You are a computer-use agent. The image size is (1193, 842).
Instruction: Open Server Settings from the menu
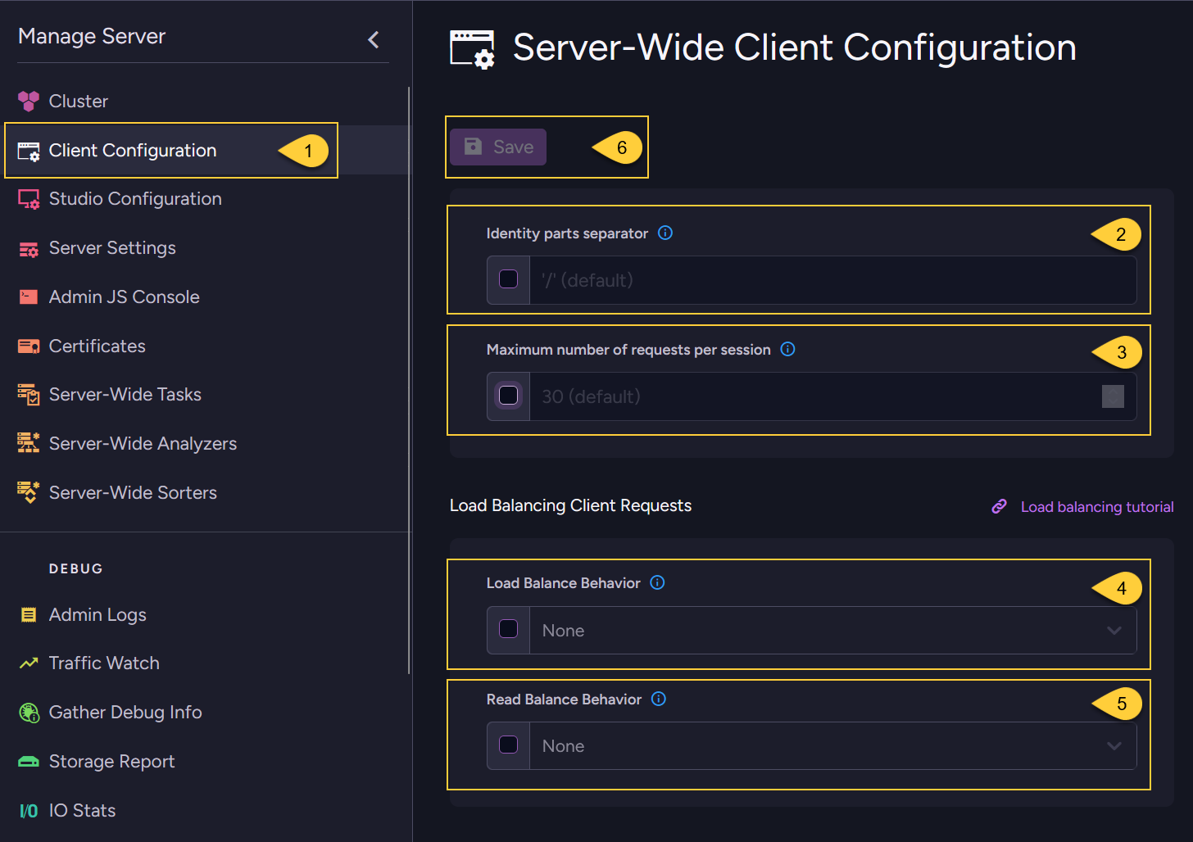coord(112,247)
